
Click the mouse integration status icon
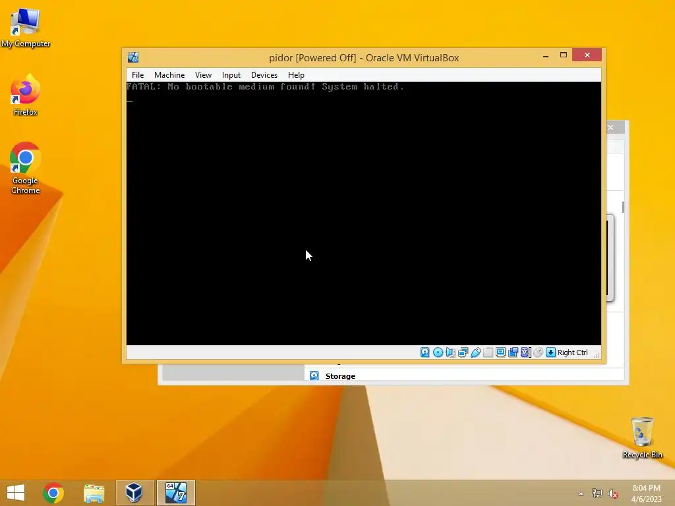538,352
